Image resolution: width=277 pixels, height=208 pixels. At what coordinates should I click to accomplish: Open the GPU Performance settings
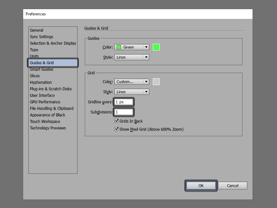[45, 102]
